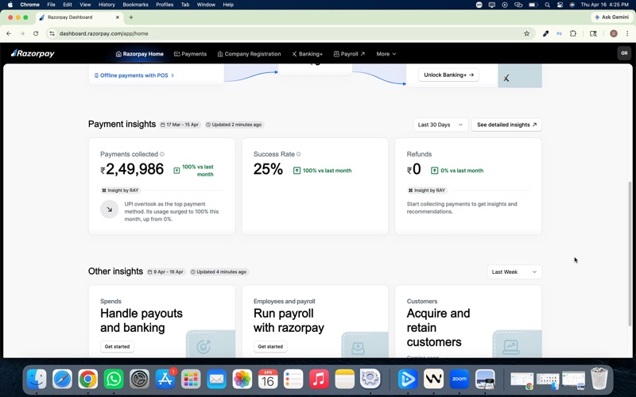The image size is (636, 397).
Task: Open Control Center in menu bar
Action: (x=560, y=5)
